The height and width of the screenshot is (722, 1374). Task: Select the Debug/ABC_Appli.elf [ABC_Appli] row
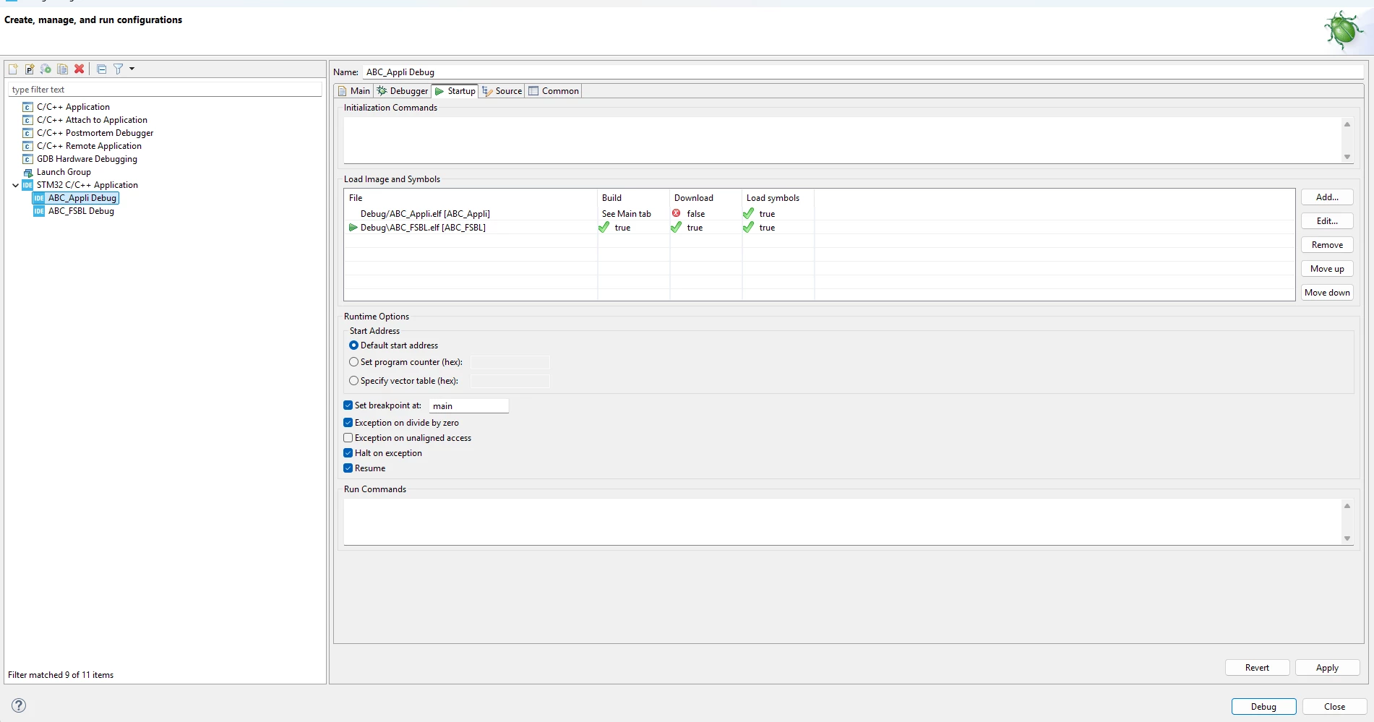pyautogui.click(x=819, y=214)
